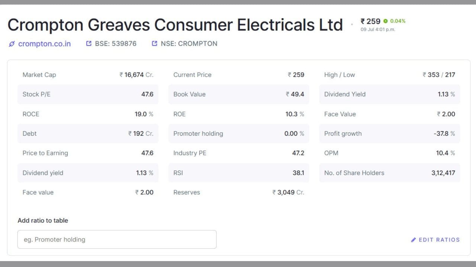
Task: Select the Stock P/E ratio row
Action: (x=88, y=94)
